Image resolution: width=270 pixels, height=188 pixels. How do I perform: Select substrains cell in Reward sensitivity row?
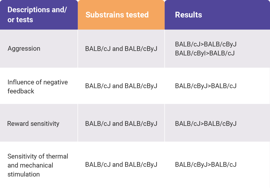click(121, 124)
